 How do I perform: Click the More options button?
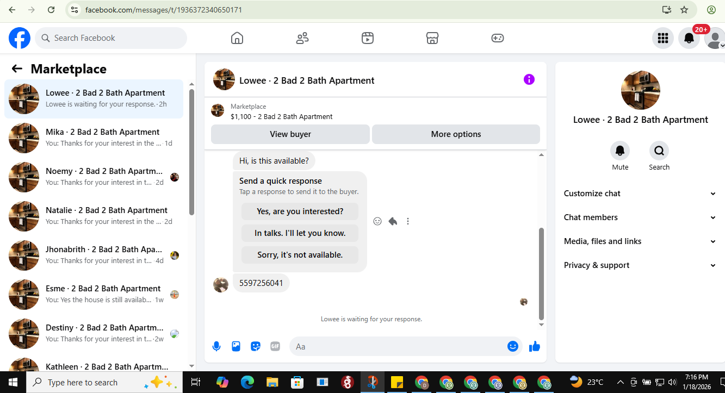point(456,134)
